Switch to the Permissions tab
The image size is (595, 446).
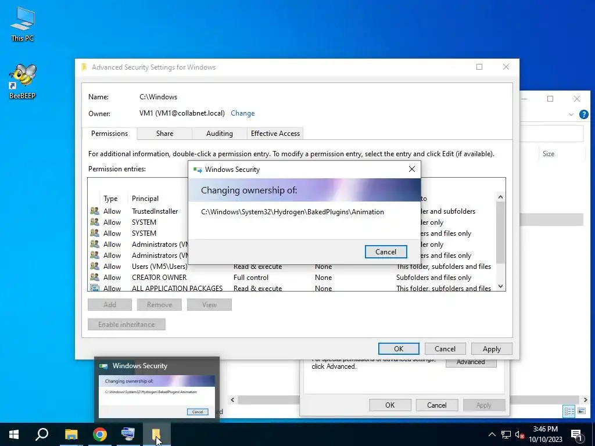(x=109, y=134)
